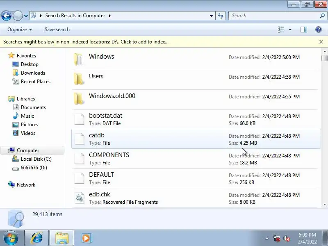Image resolution: width=328 pixels, height=246 pixels.
Task: Open the recent pages dropdown arrow
Action: click(26, 16)
